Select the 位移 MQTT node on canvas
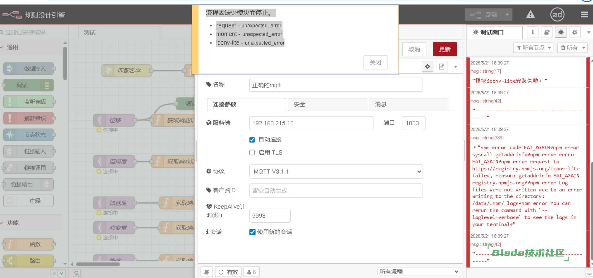 coord(114,120)
